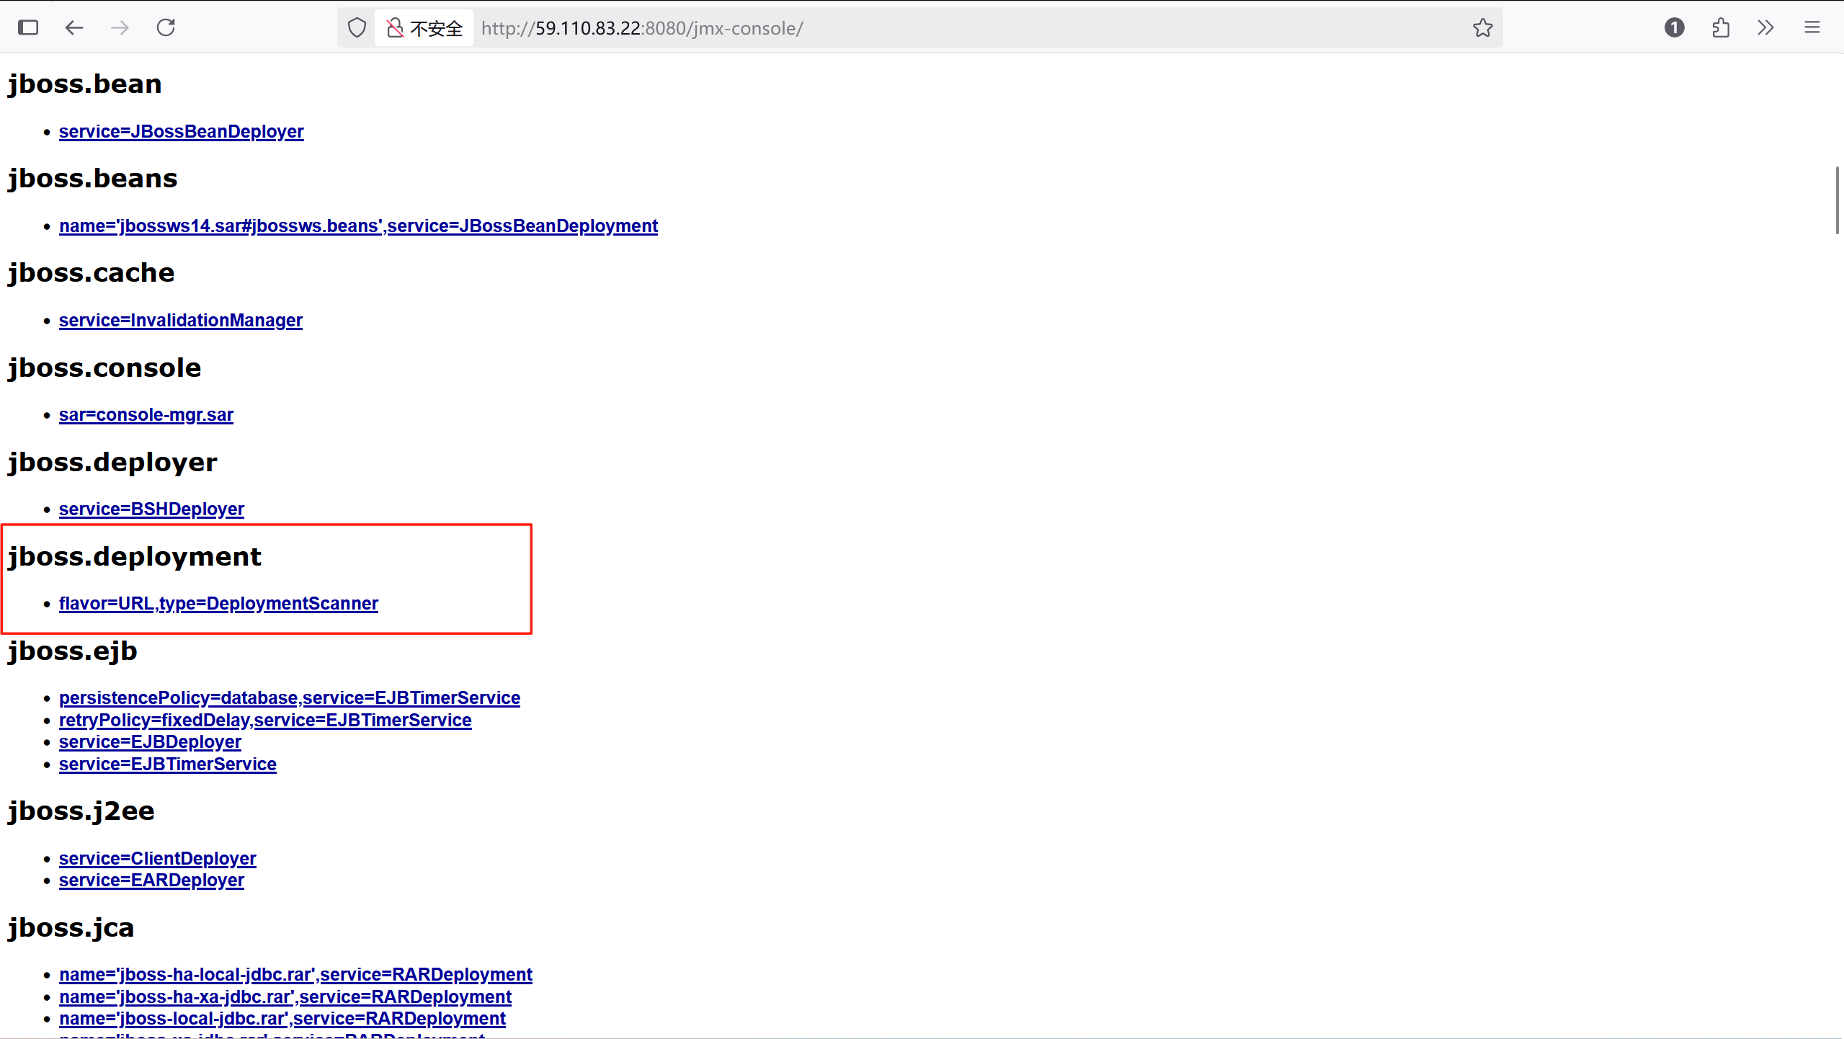
Task: Open service=BSHDeployer link
Action: click(x=151, y=509)
